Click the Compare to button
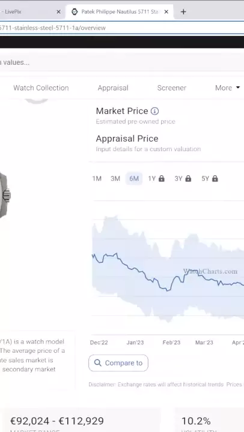Viewport: 244px width, 432px height. 118,363
